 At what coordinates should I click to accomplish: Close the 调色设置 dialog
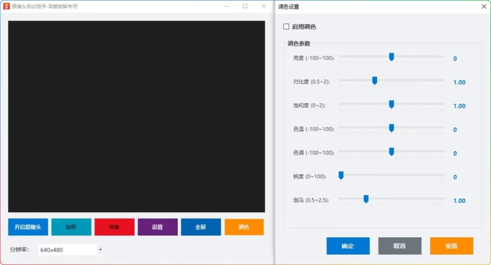484,7
